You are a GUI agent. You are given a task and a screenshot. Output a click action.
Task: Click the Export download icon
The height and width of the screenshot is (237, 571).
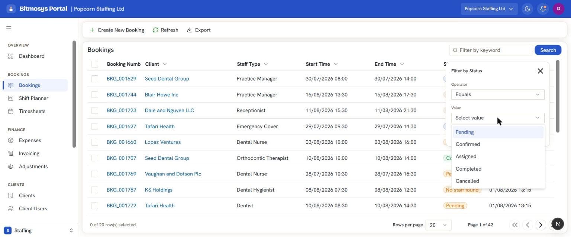coord(190,30)
